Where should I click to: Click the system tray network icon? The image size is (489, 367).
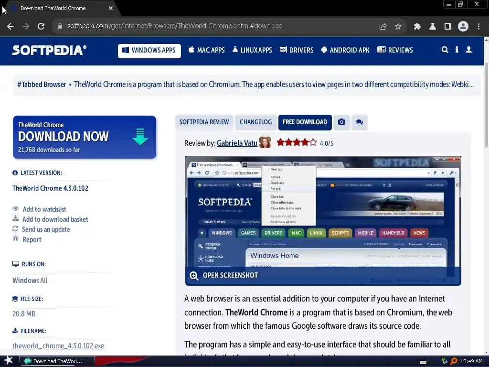pos(445,361)
